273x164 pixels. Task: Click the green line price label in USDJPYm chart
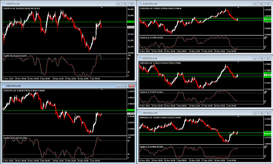pyautogui.click(x=131, y=22)
